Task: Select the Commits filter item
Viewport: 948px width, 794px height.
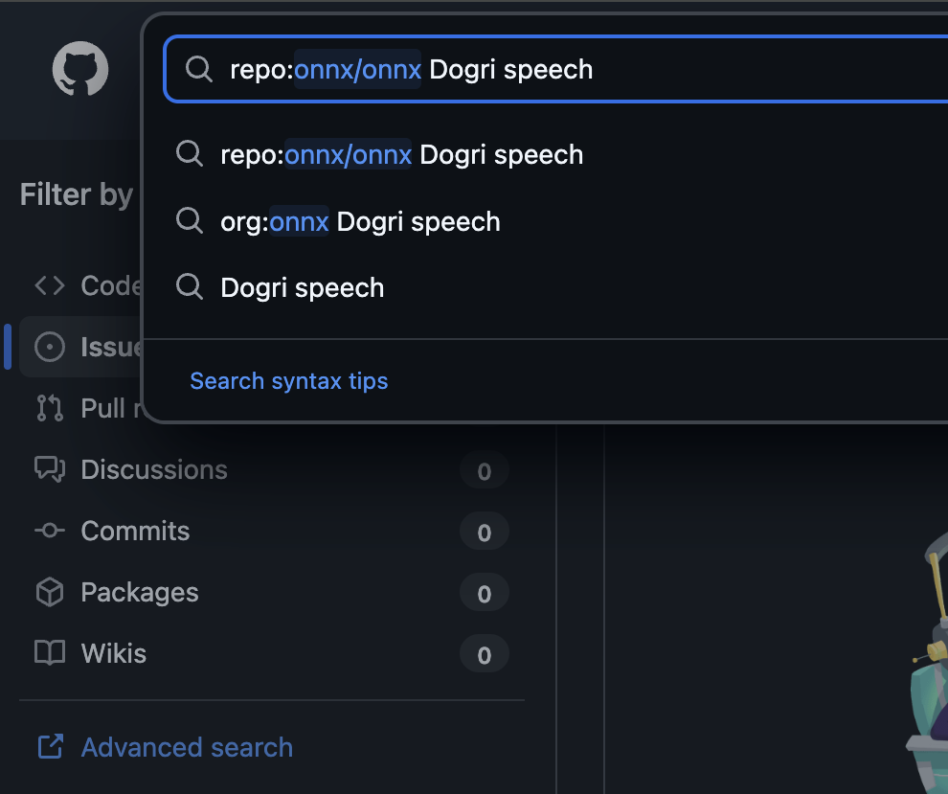Action: [135, 531]
